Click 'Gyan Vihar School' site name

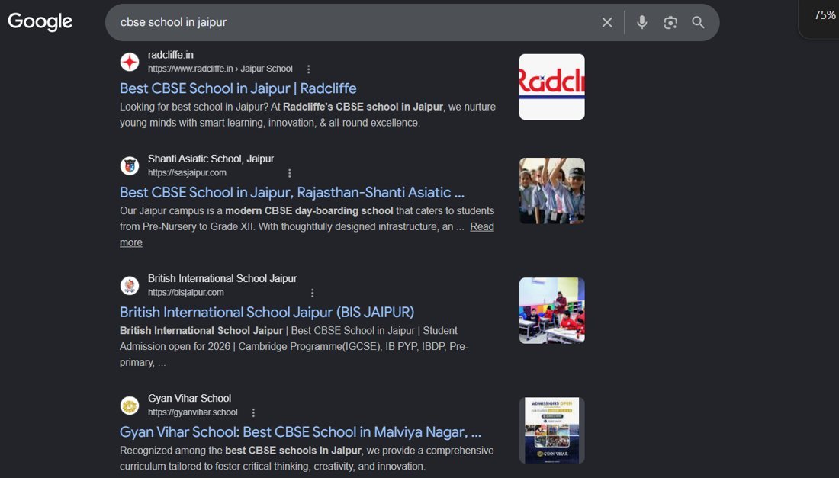[189, 398]
